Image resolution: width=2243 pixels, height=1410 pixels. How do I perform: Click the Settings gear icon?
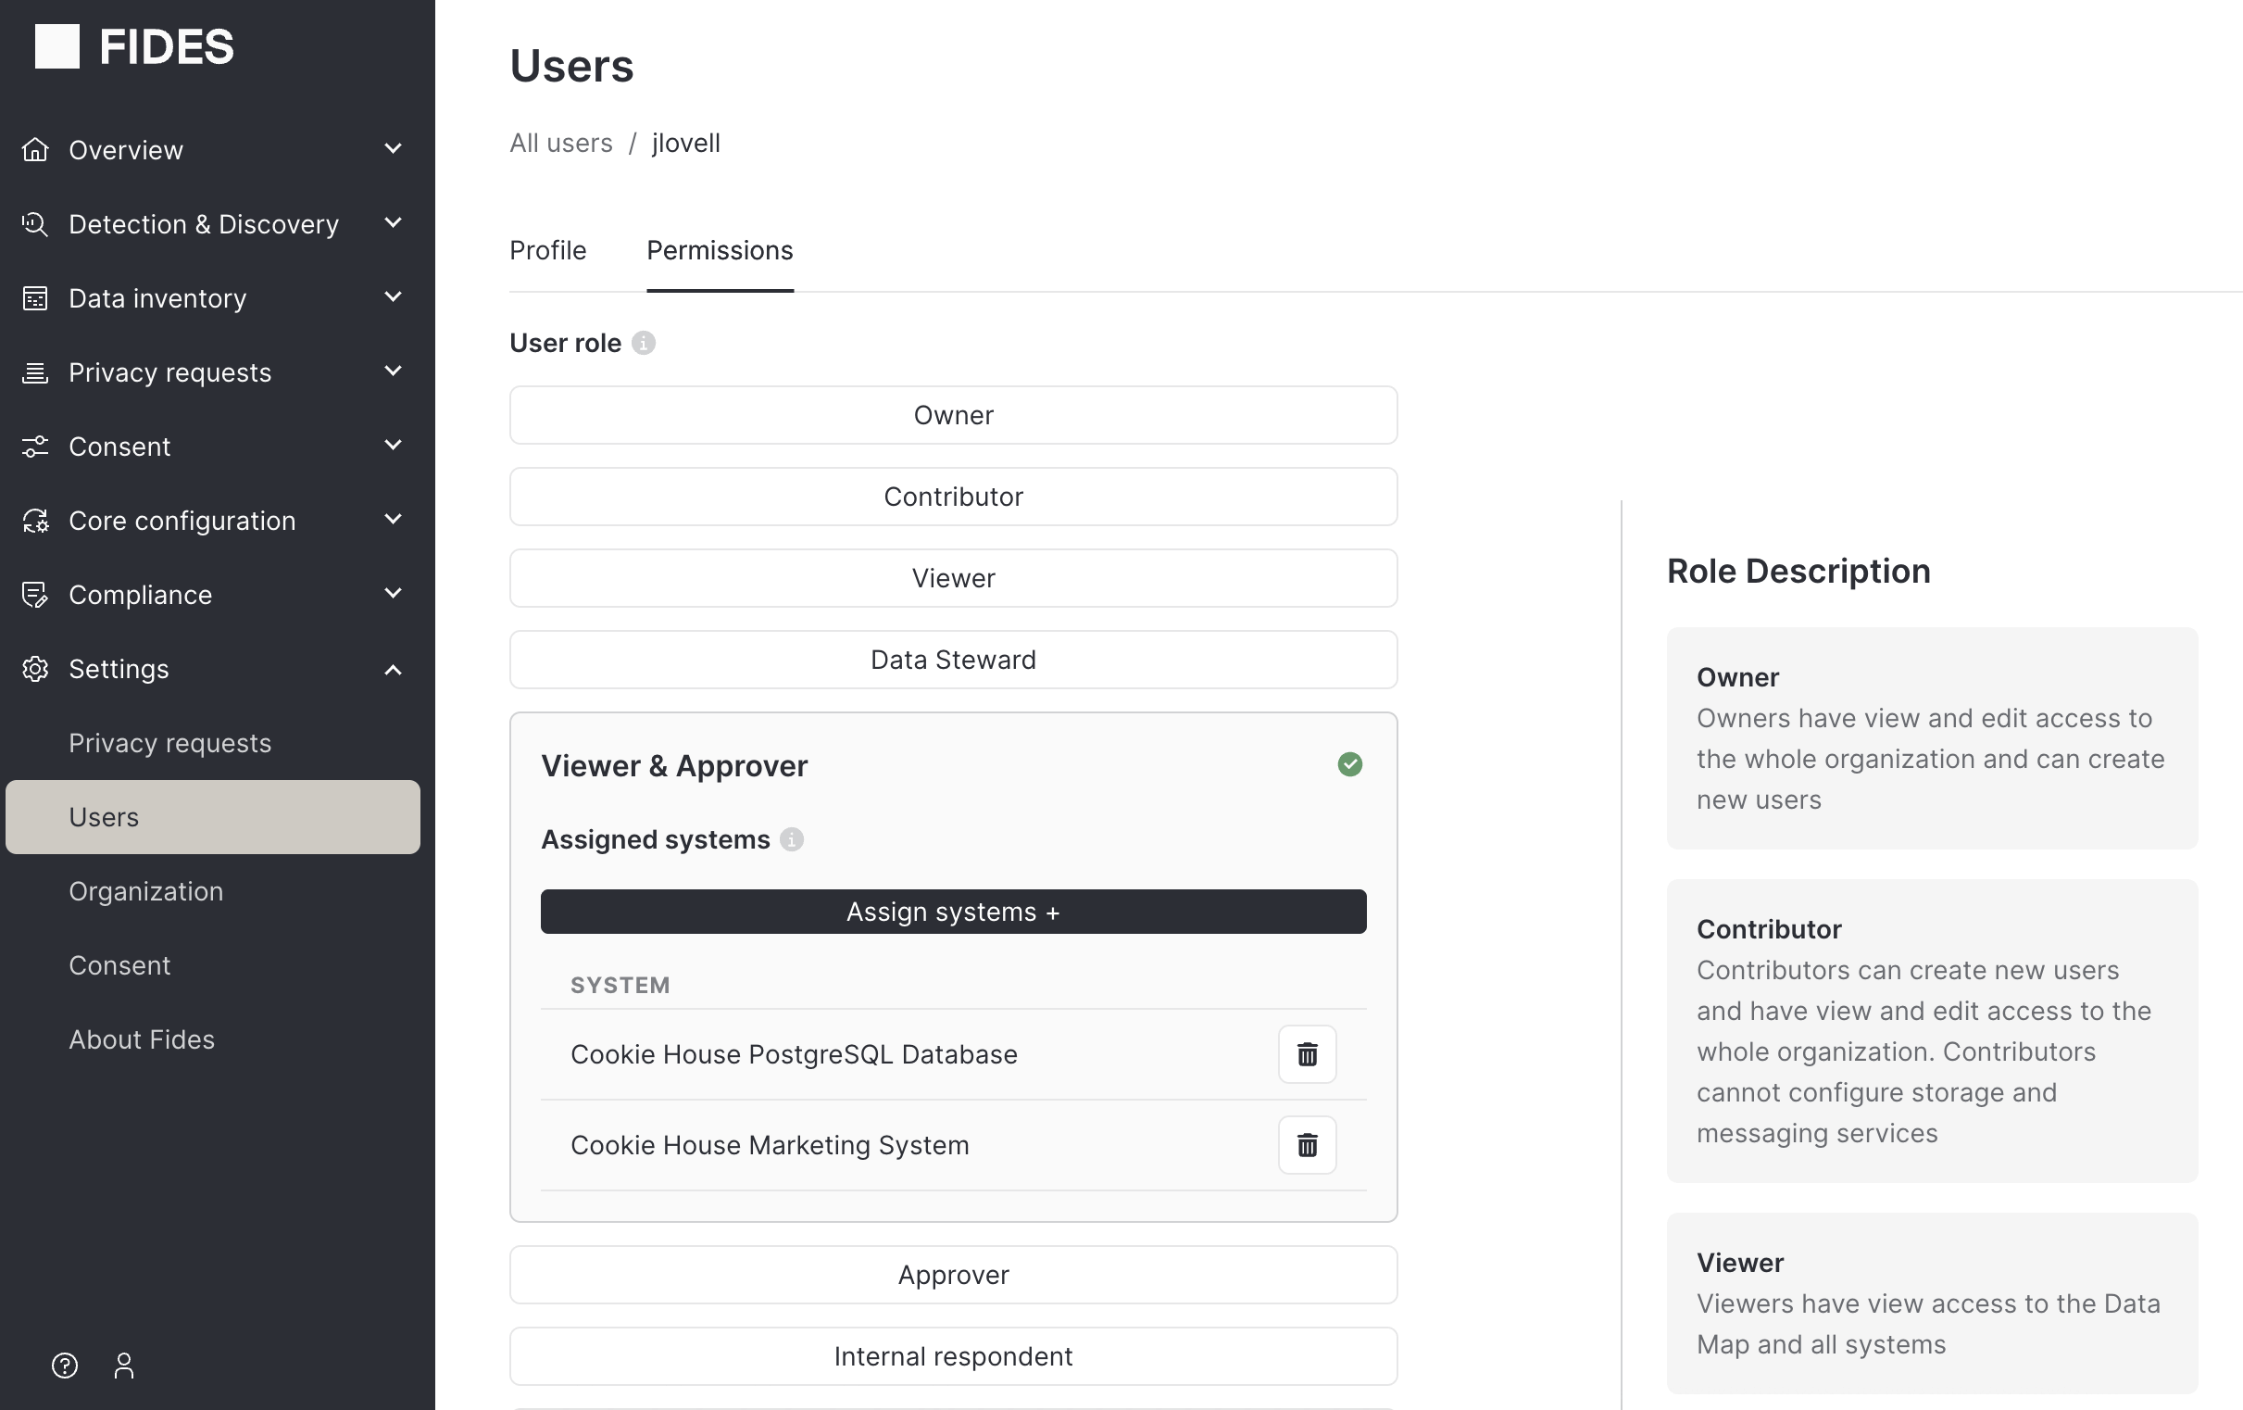click(35, 669)
